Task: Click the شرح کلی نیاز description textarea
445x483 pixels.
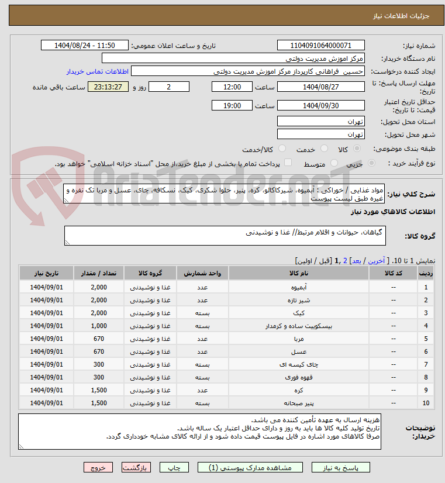Action: point(224,194)
